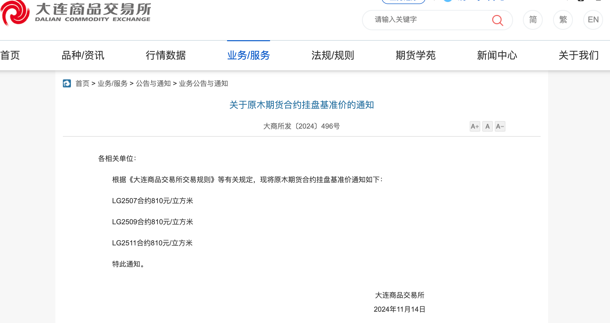Open the 品种/资讯 navigation menu
Screen dimensions: 610x323
[83, 55]
